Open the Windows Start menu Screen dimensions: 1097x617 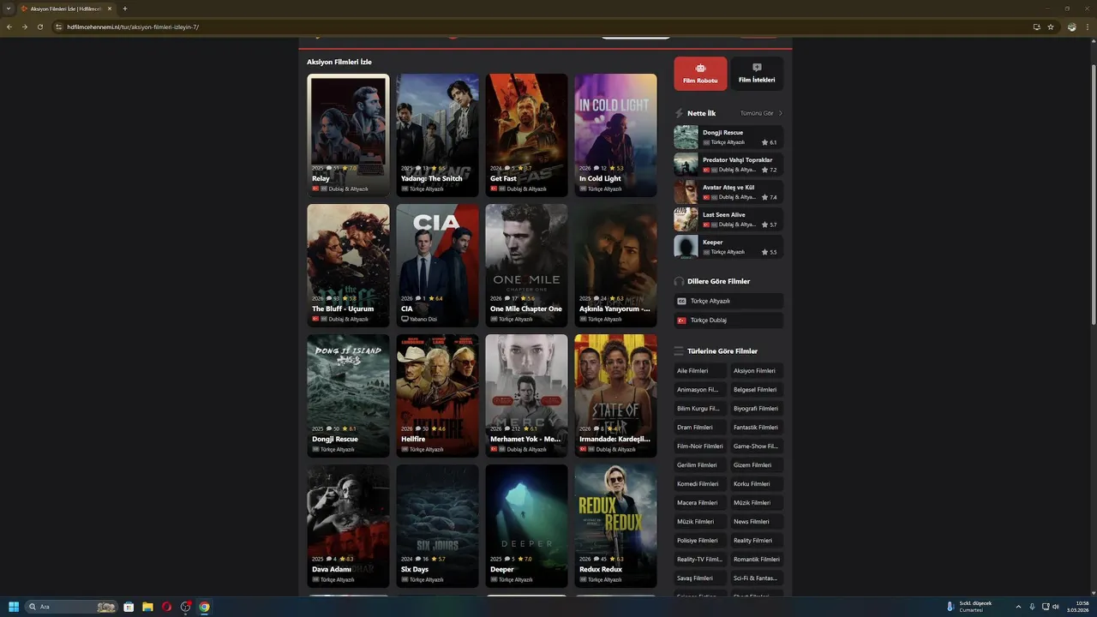point(14,607)
